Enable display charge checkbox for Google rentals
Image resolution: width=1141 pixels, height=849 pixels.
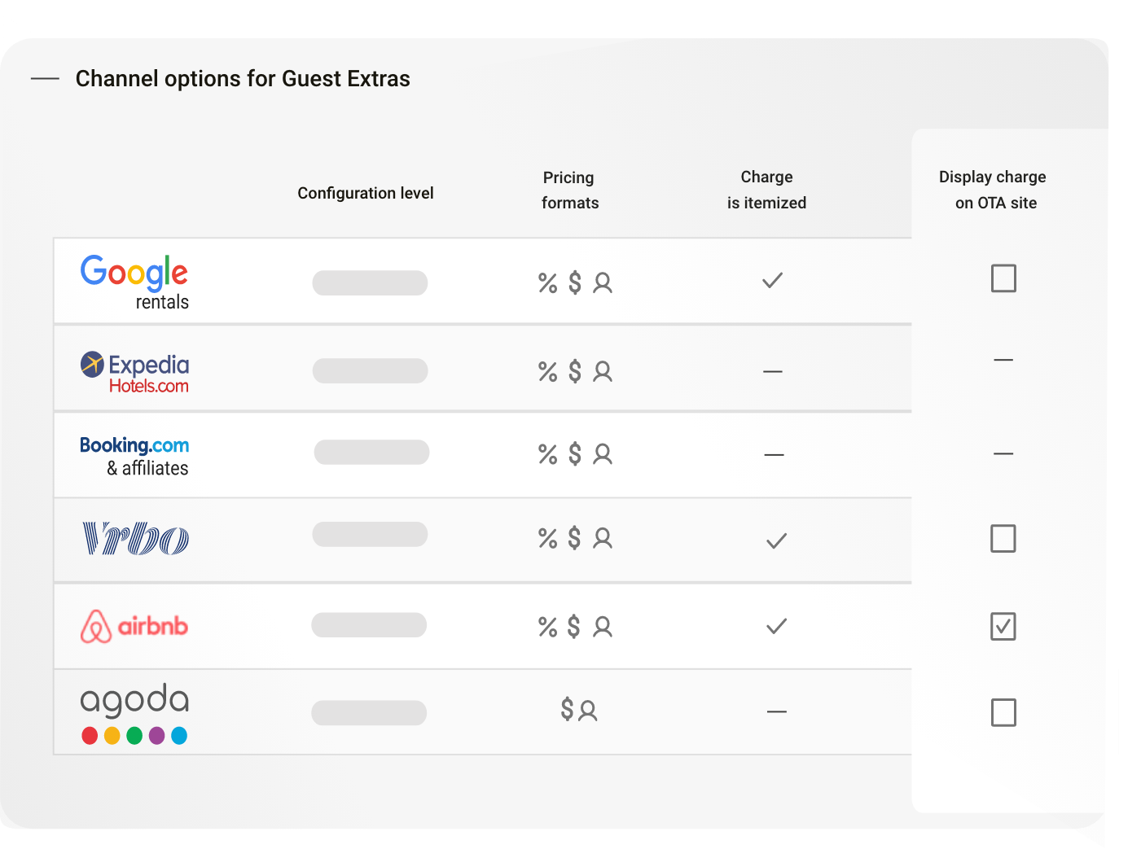tap(1003, 278)
